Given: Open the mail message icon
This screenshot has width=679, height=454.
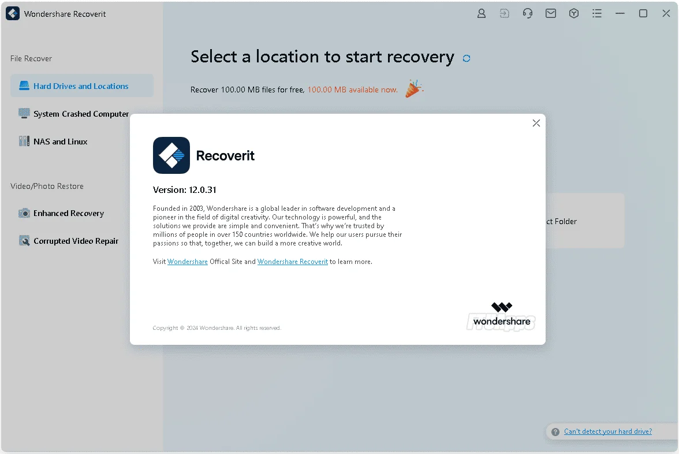Looking at the screenshot, I should pyautogui.click(x=551, y=13).
